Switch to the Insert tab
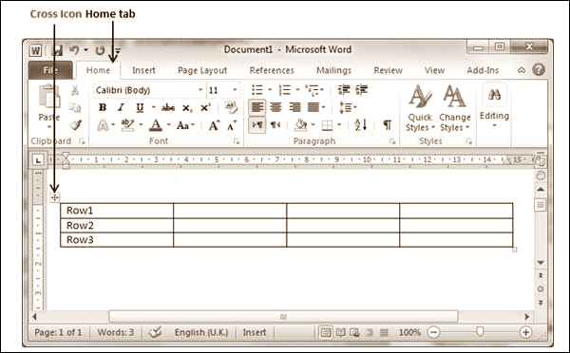The width and height of the screenshot is (570, 353). pyautogui.click(x=143, y=70)
